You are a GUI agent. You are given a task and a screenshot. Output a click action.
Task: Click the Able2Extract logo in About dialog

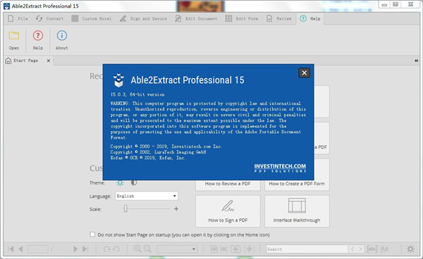click(118, 80)
